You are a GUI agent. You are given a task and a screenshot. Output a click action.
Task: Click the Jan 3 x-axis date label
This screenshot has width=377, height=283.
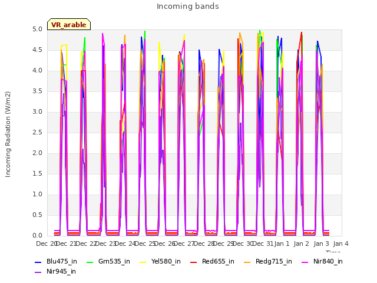point(322,244)
